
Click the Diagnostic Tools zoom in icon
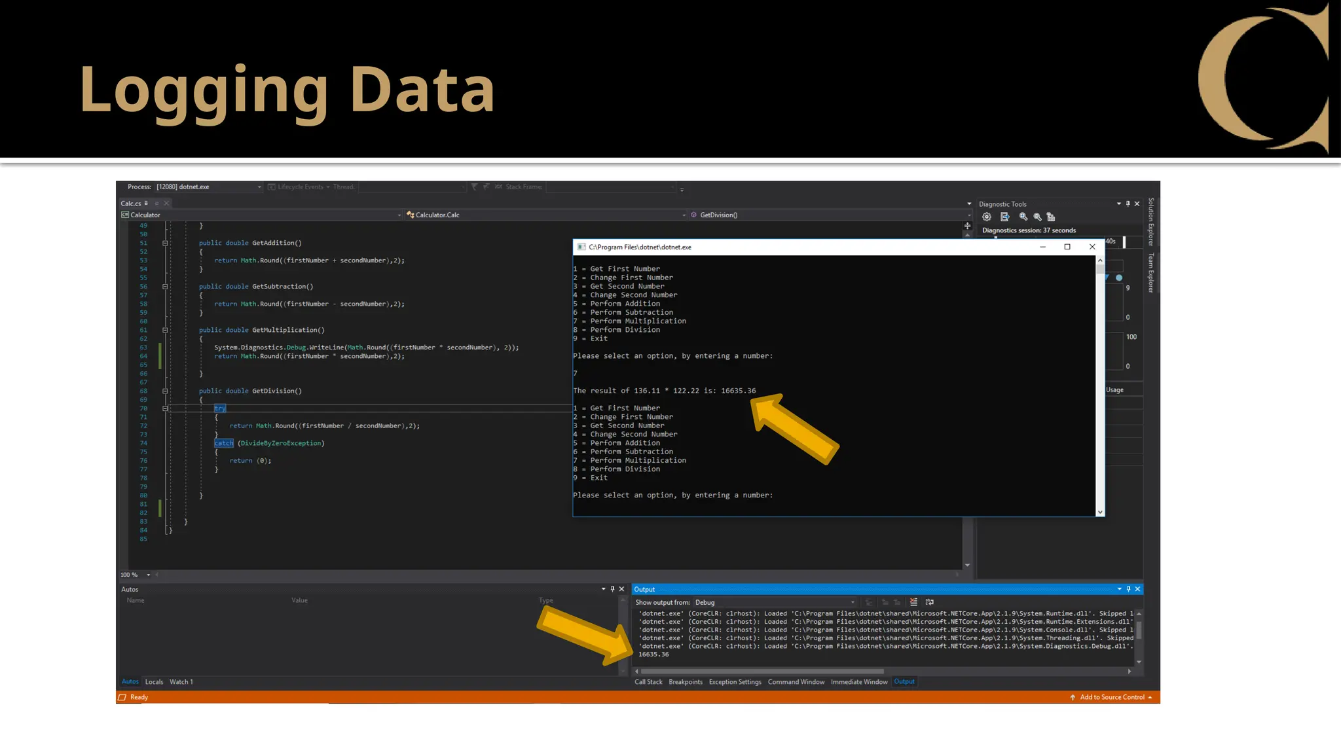click(x=1023, y=217)
